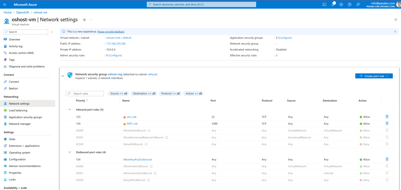Open the ssh_rule link
This screenshot has height=190, width=401.
pos(132,117)
